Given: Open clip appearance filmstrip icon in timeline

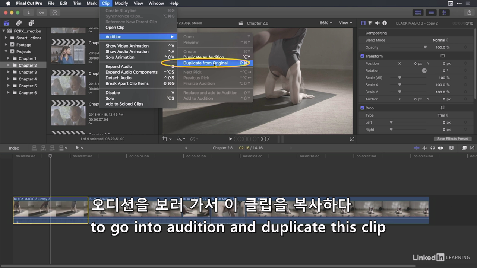Looking at the screenshot, I should click(x=451, y=148).
